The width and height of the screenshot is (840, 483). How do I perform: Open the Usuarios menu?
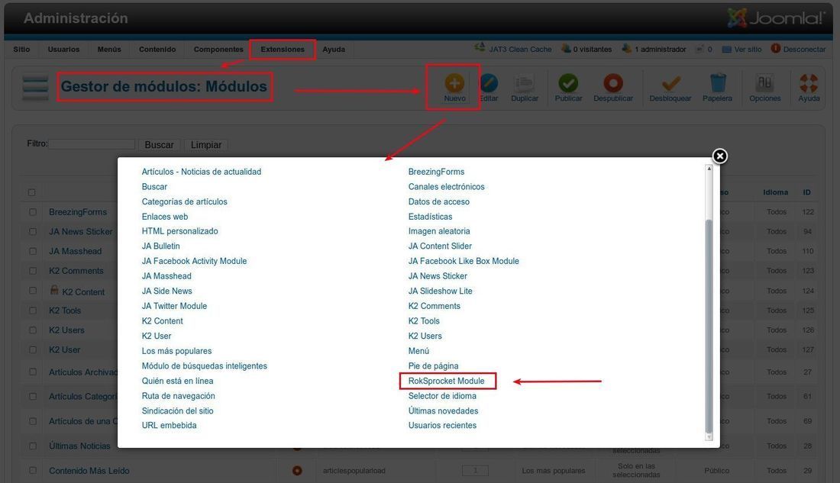point(63,50)
